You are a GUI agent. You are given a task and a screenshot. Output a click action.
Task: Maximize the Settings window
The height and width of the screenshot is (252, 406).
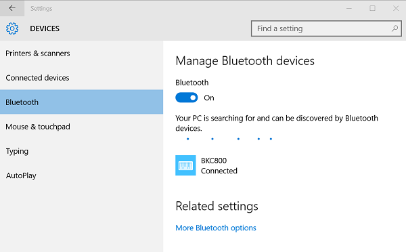point(372,8)
